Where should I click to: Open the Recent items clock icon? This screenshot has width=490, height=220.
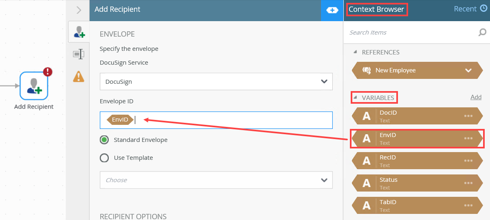(482, 9)
